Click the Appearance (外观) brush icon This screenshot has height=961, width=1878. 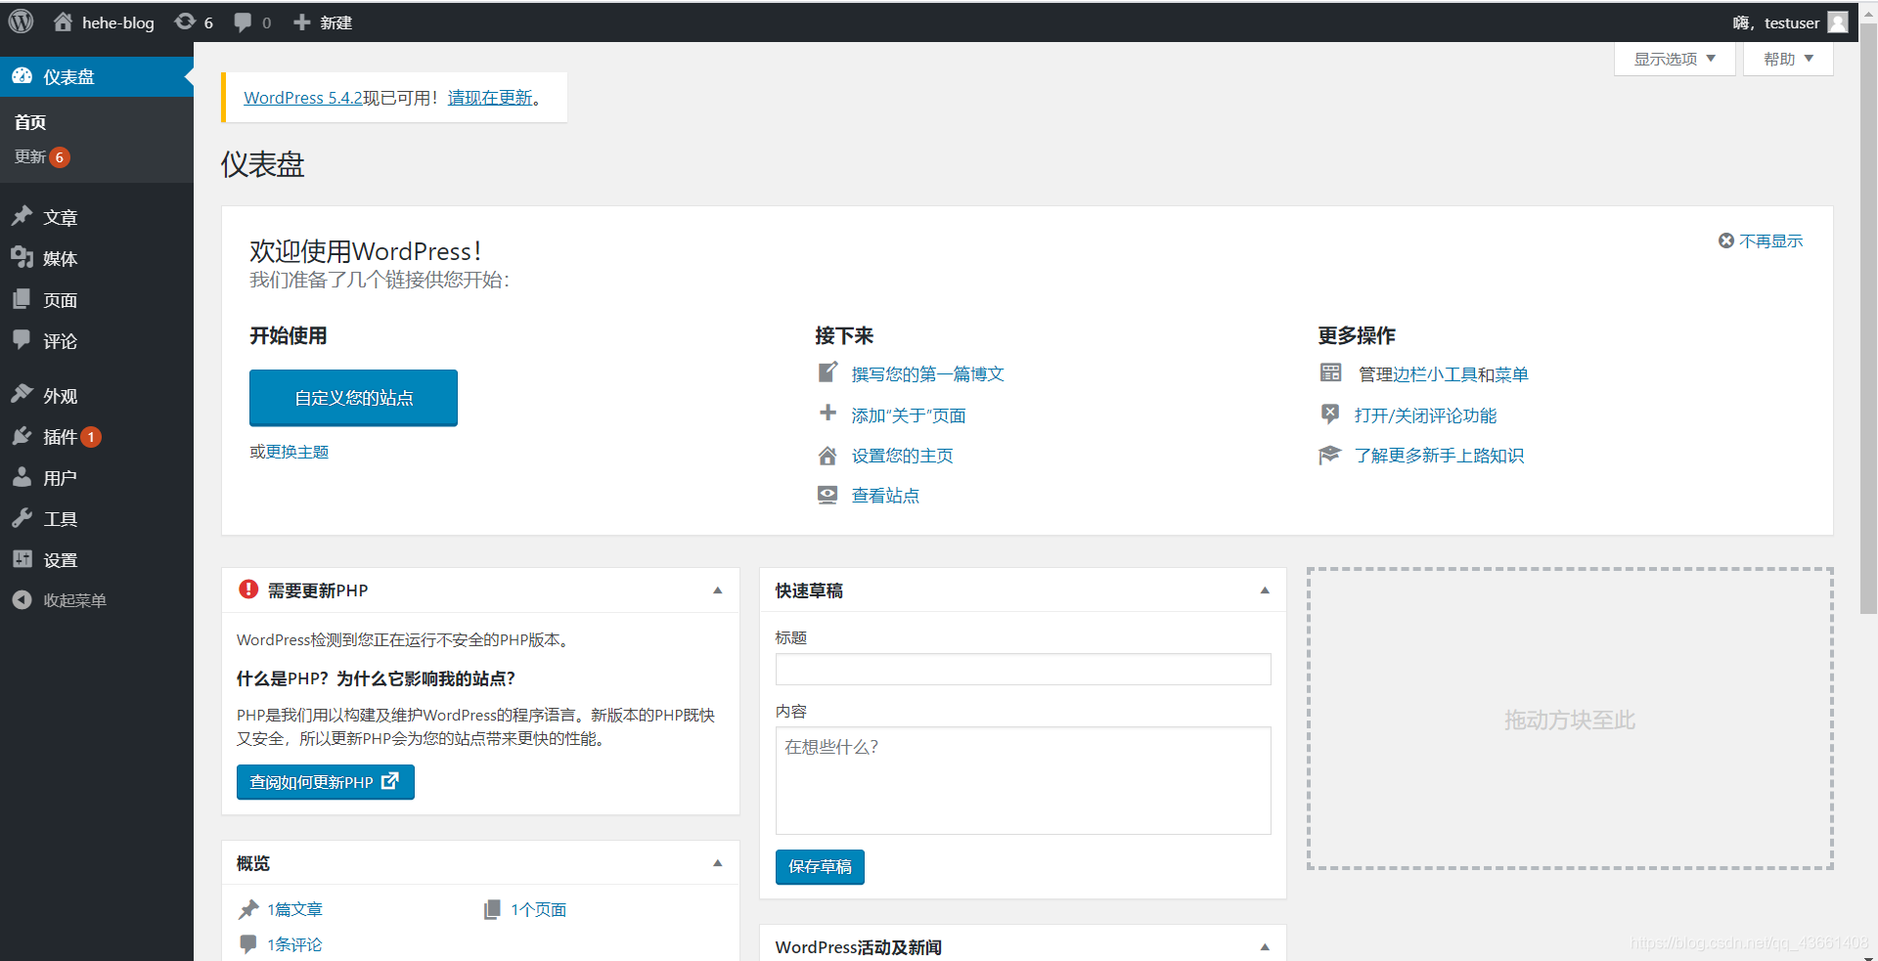pyautogui.click(x=22, y=394)
